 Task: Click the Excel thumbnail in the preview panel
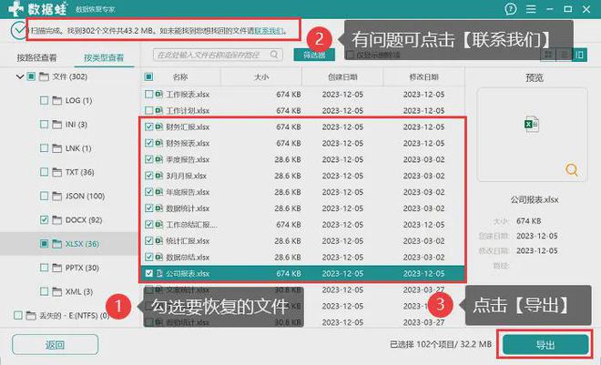(532, 124)
